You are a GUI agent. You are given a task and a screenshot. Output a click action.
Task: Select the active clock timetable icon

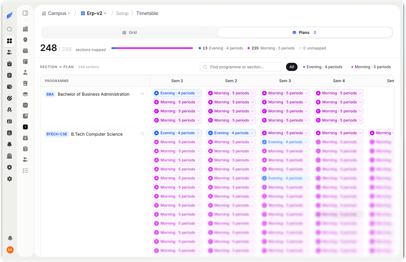pyautogui.click(x=25, y=127)
